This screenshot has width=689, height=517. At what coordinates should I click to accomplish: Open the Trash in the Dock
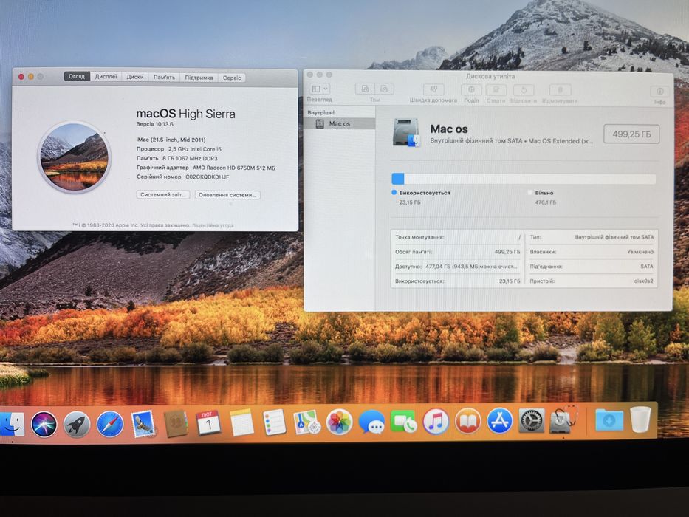(641, 419)
